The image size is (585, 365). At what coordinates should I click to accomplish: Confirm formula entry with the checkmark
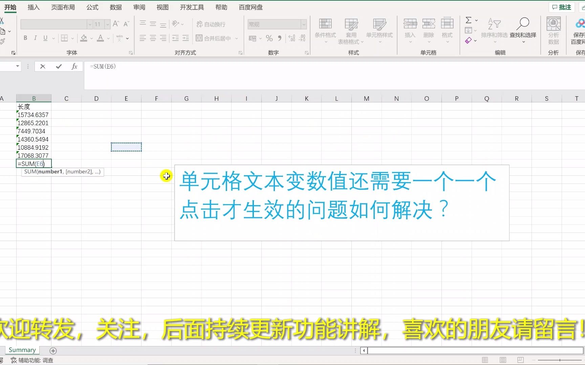59,66
